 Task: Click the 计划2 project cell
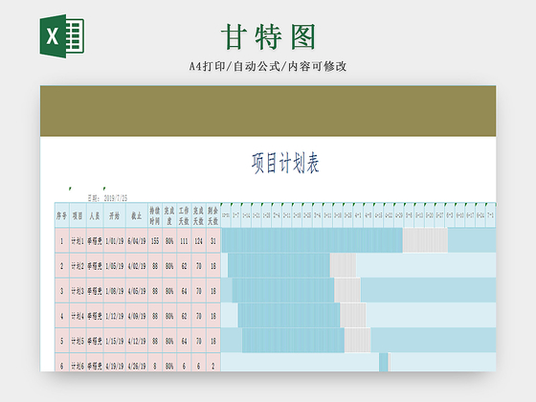[78, 266]
